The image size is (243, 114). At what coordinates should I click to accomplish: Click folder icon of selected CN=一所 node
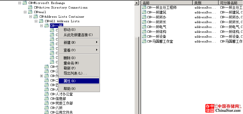(47, 26)
